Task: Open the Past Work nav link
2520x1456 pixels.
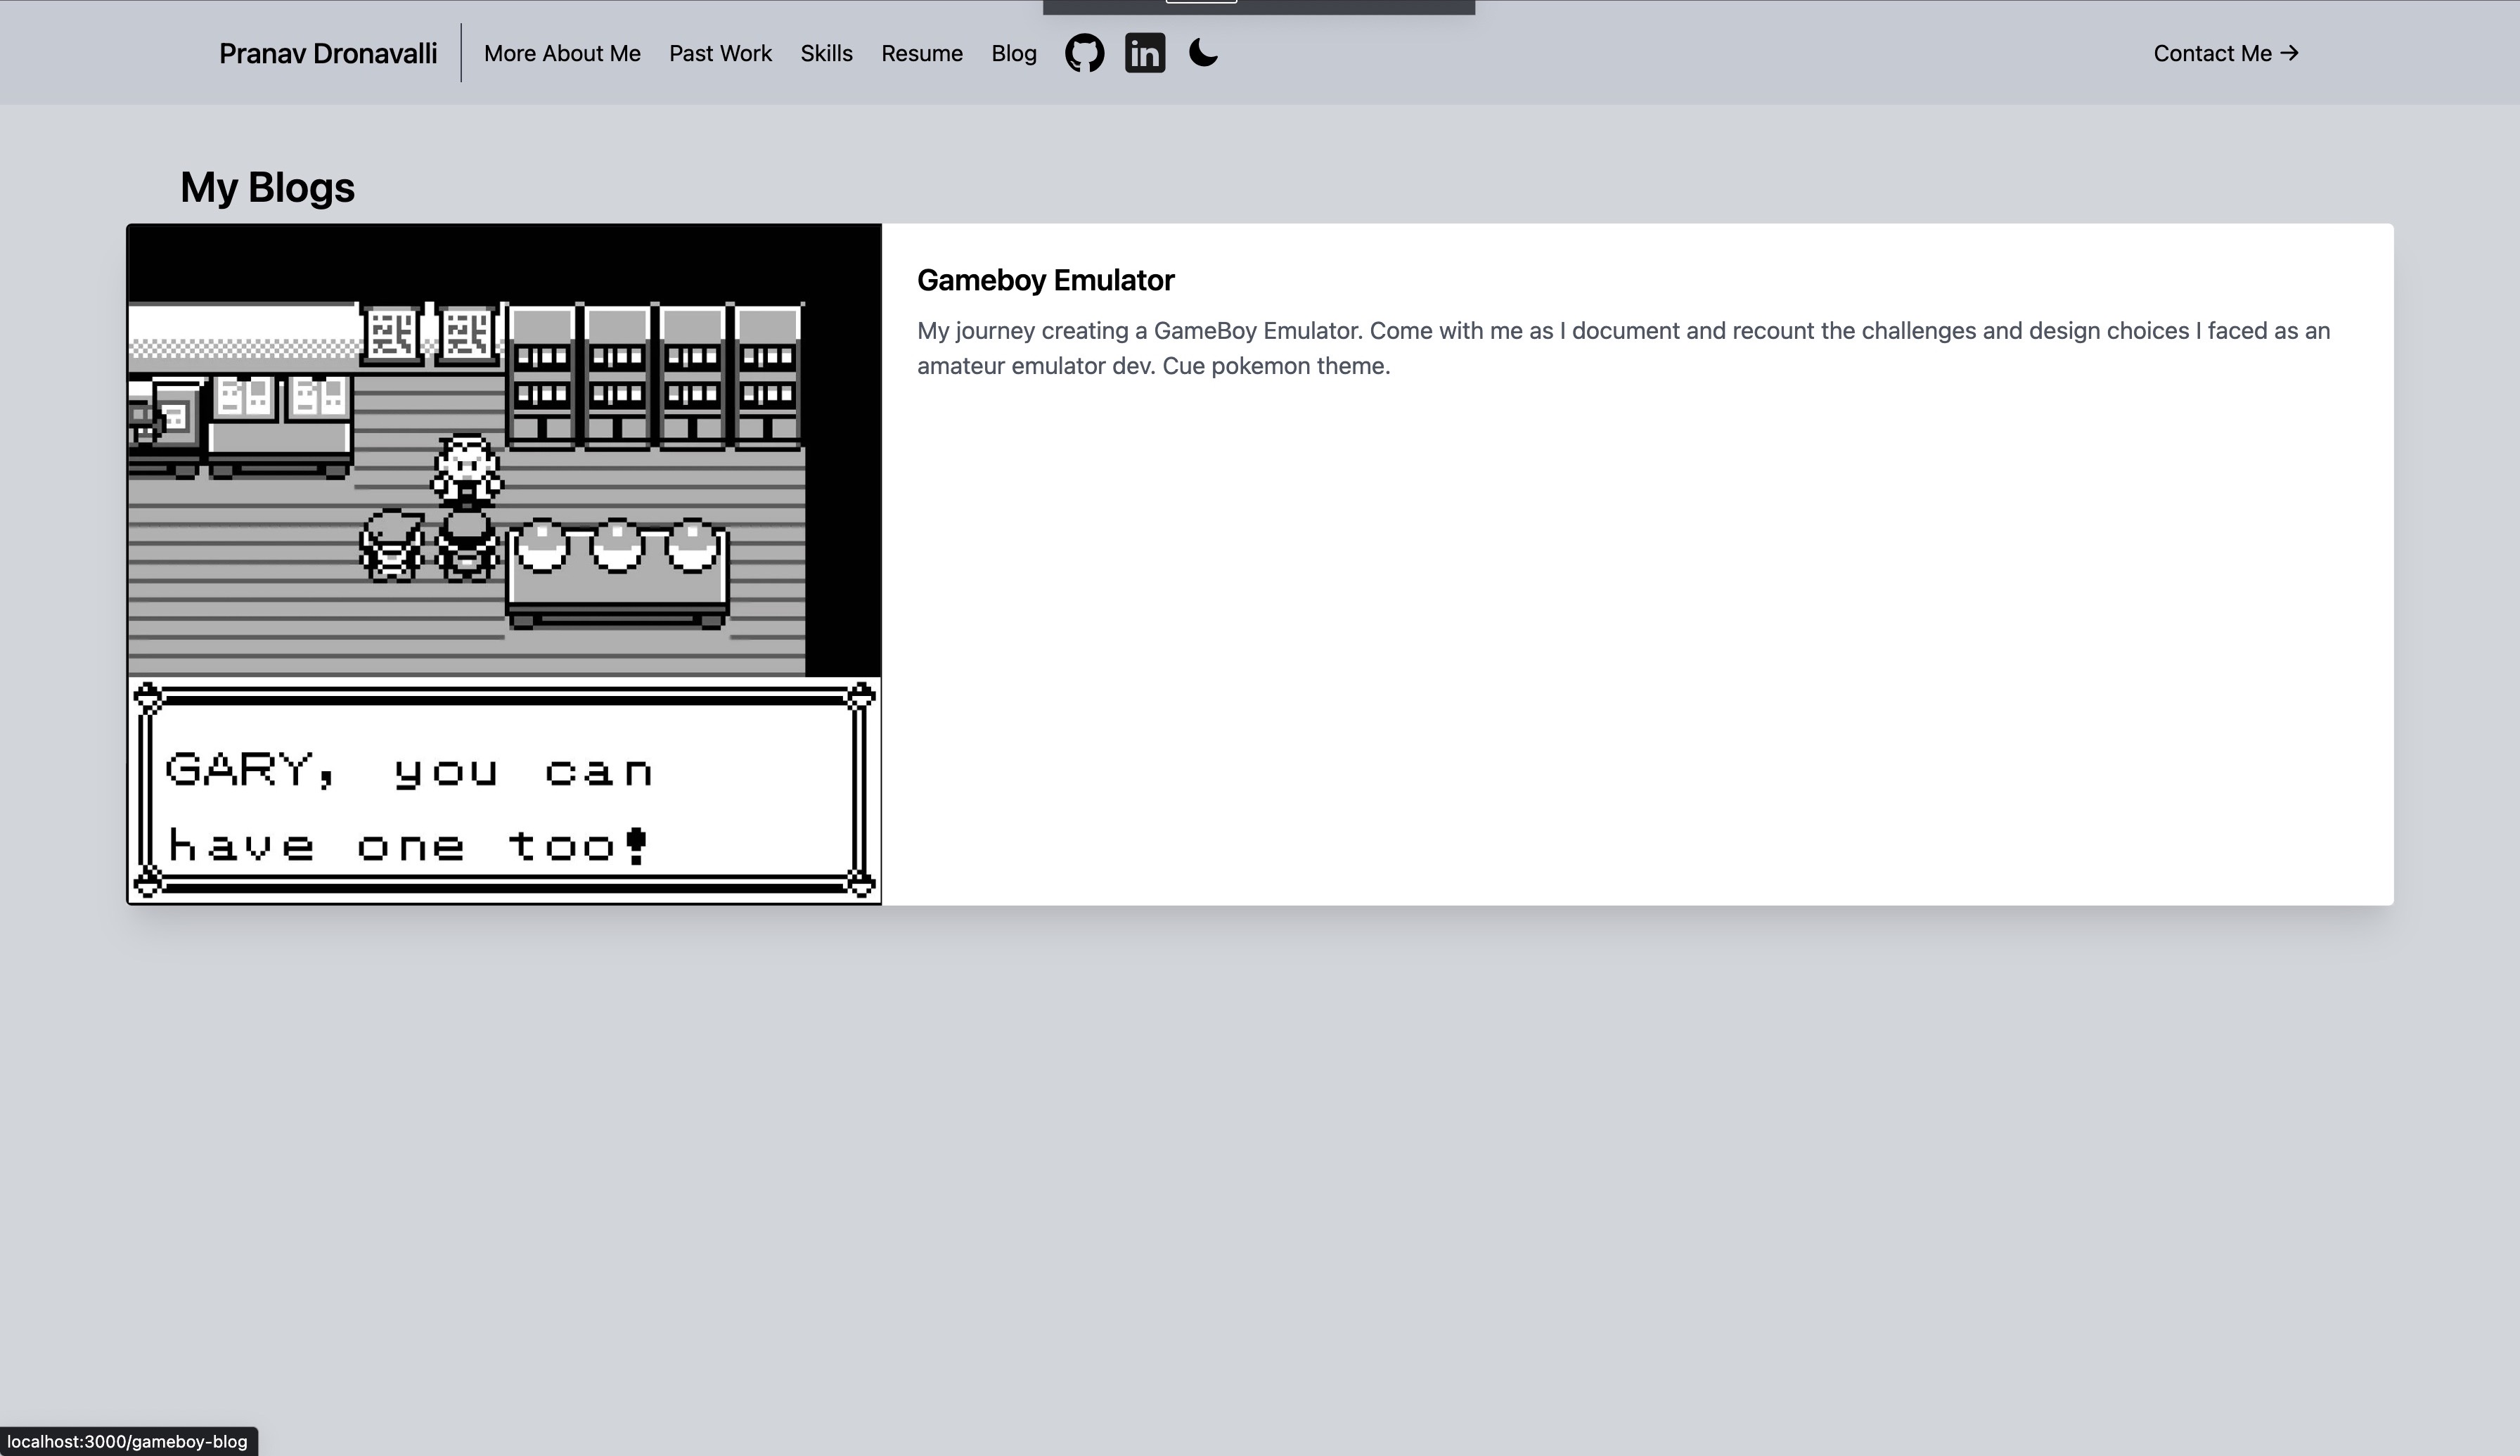Action: click(720, 53)
